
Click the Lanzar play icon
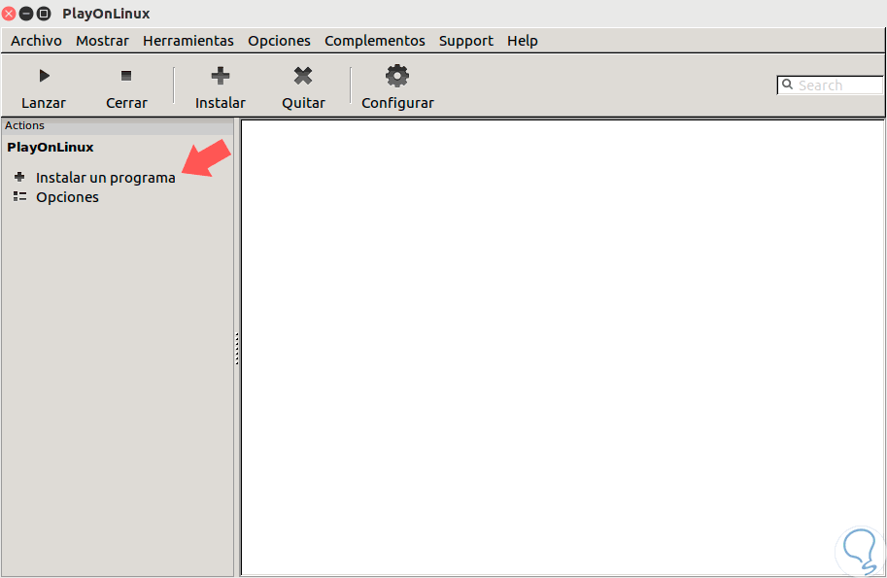44,76
